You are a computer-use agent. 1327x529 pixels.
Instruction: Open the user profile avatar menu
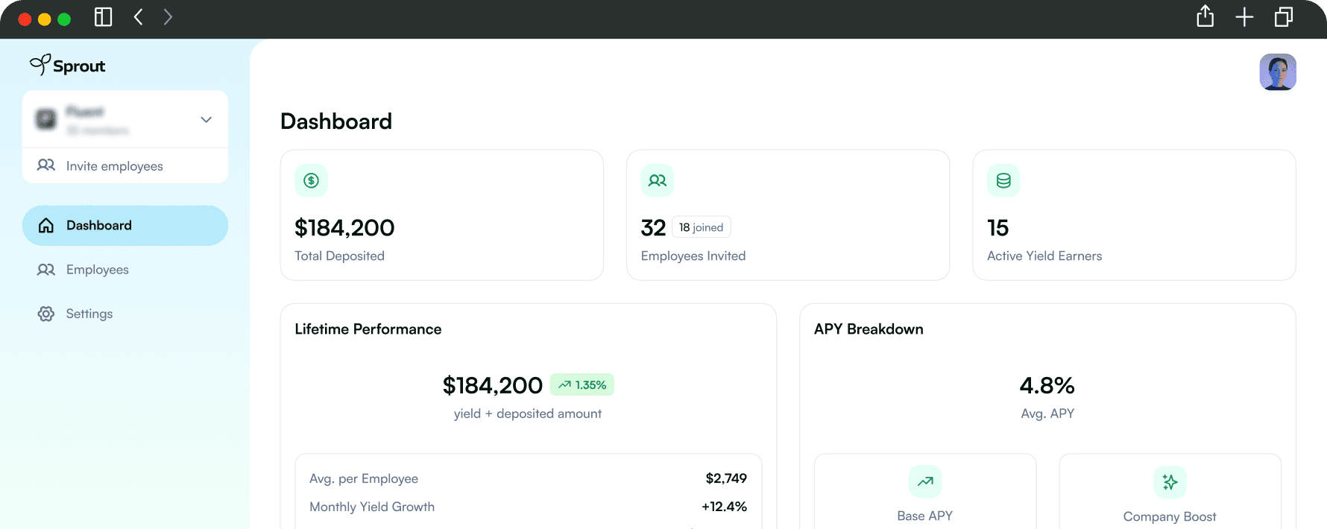coord(1277,72)
